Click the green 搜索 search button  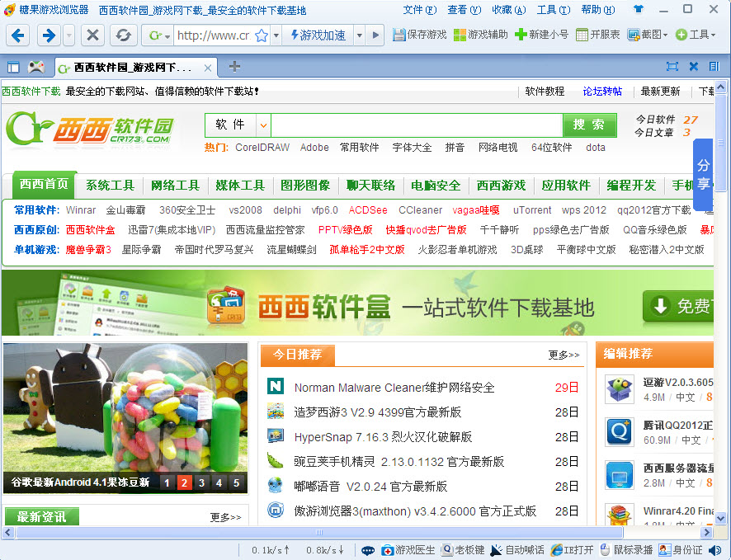pos(589,125)
